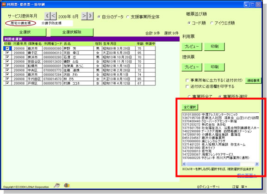Go to the first month with double-left arrow
Image resolution: width=267 pixels, height=194 pixels.
[x=47, y=16]
